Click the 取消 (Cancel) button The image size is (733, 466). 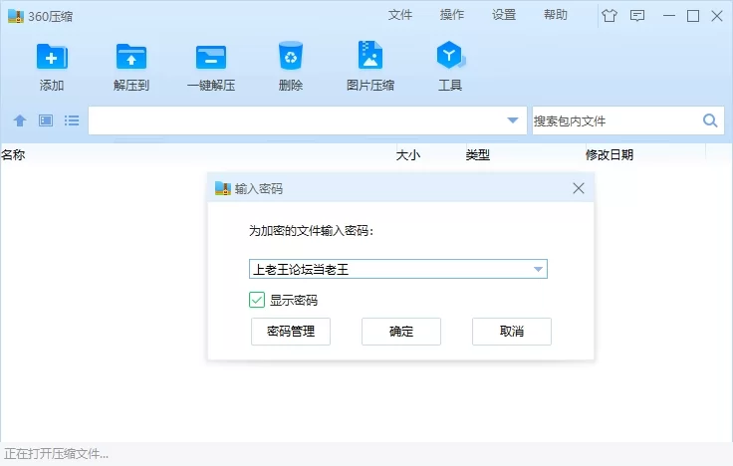512,332
